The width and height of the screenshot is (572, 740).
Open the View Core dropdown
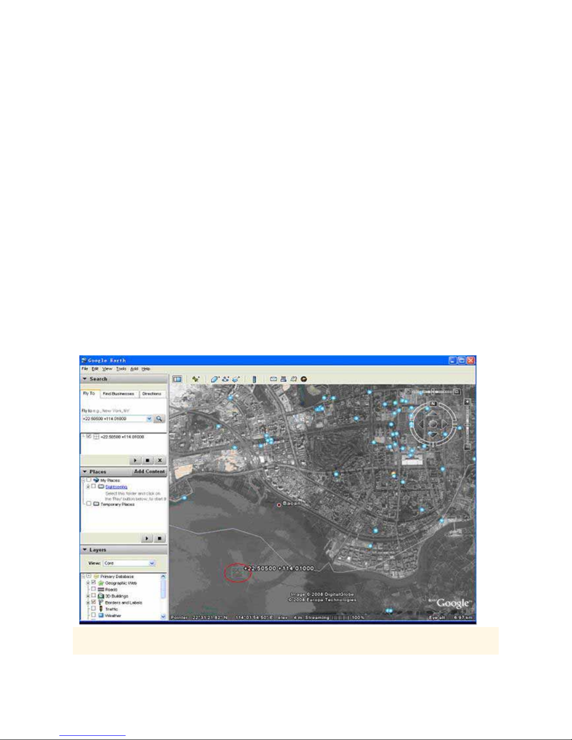(129, 563)
